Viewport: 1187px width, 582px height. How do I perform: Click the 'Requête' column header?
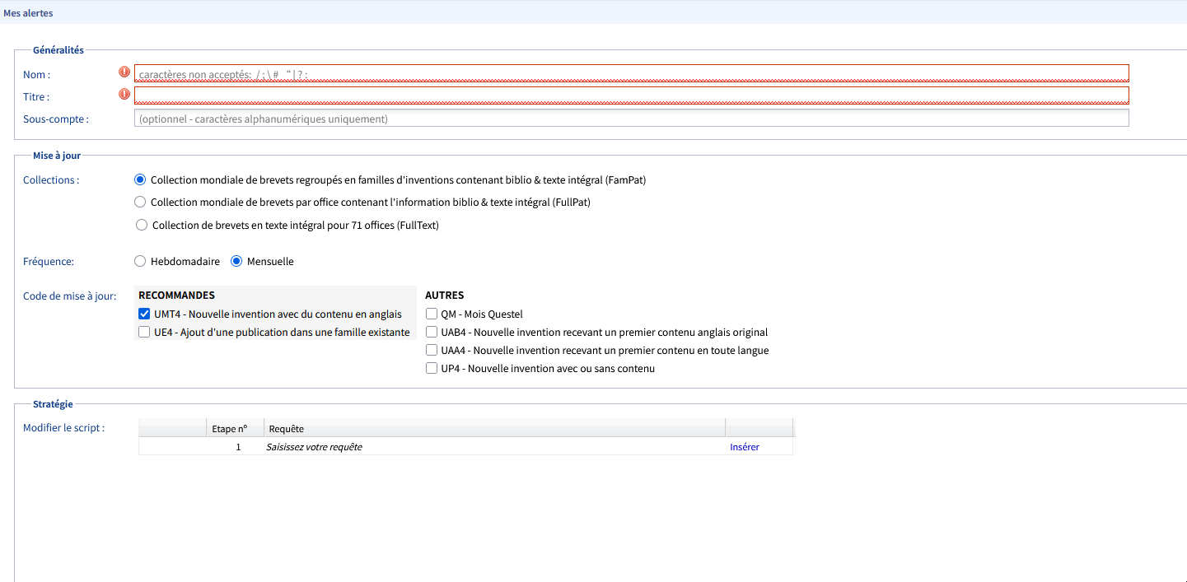[x=494, y=428]
